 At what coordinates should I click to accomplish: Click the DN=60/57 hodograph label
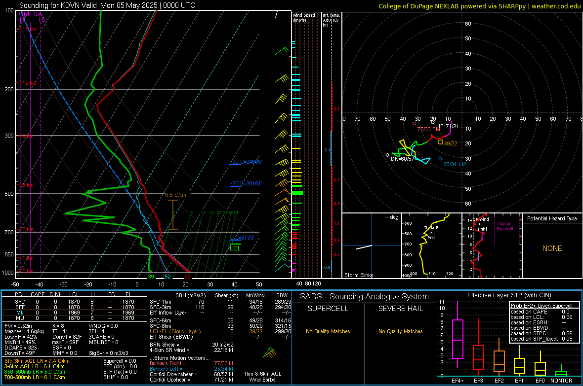pos(403,159)
